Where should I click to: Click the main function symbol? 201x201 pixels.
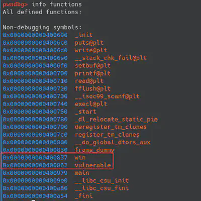pos(82,173)
